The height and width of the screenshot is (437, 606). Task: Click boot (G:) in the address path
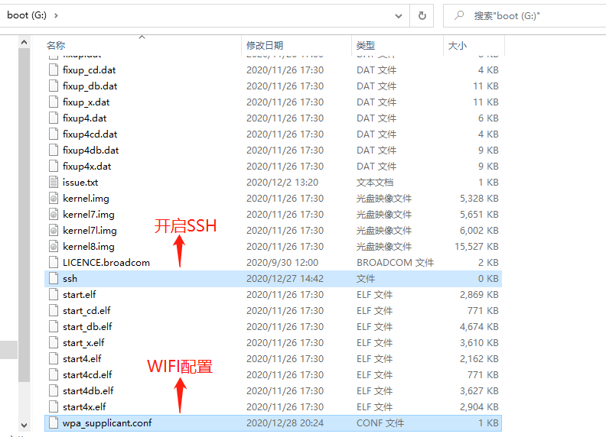[28, 15]
